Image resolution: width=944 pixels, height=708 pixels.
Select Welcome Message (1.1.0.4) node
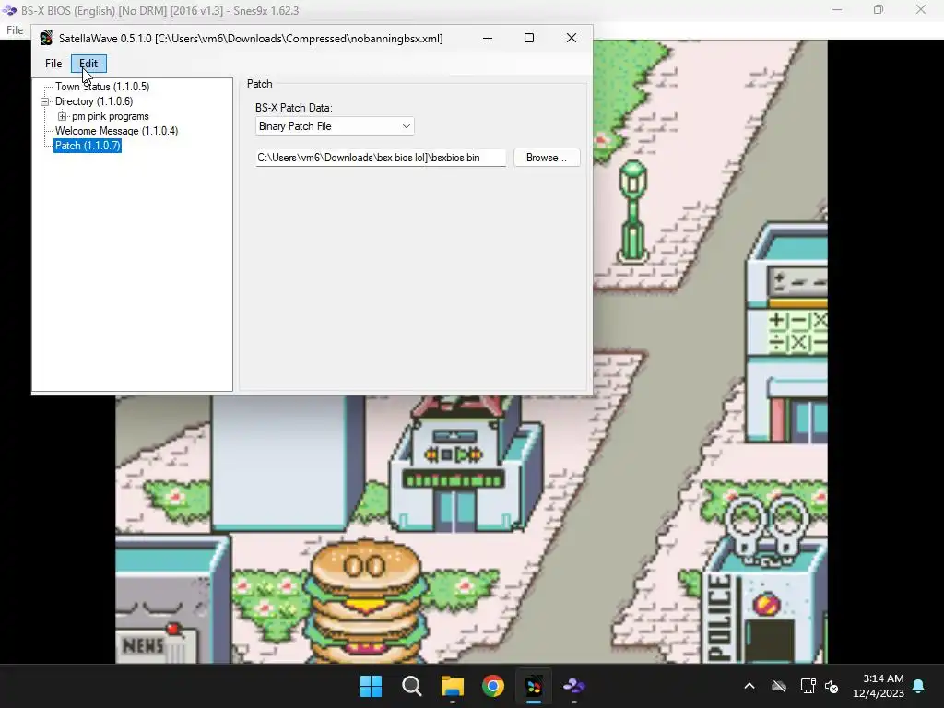(117, 131)
